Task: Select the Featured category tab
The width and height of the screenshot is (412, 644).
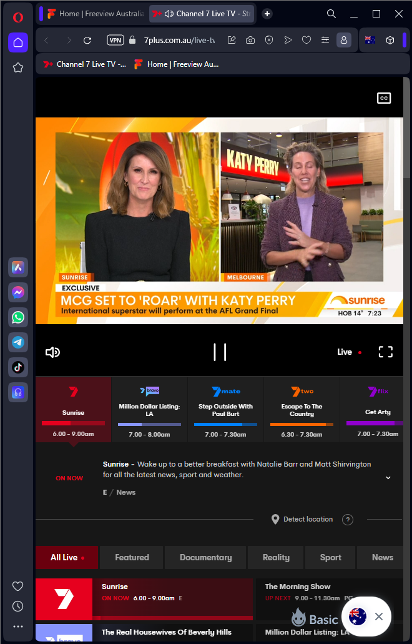Action: tap(132, 557)
